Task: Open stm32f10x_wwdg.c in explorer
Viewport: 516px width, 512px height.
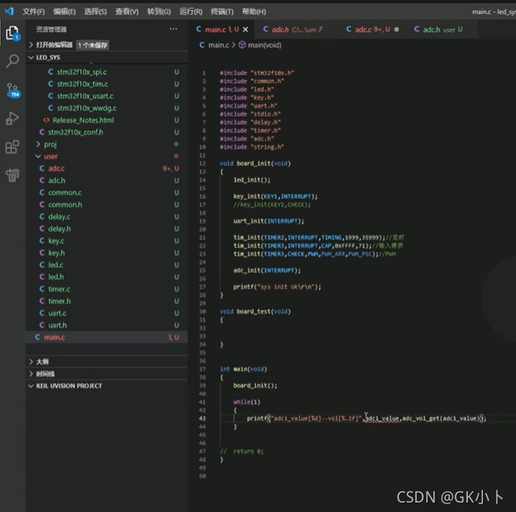Action: pos(107,108)
